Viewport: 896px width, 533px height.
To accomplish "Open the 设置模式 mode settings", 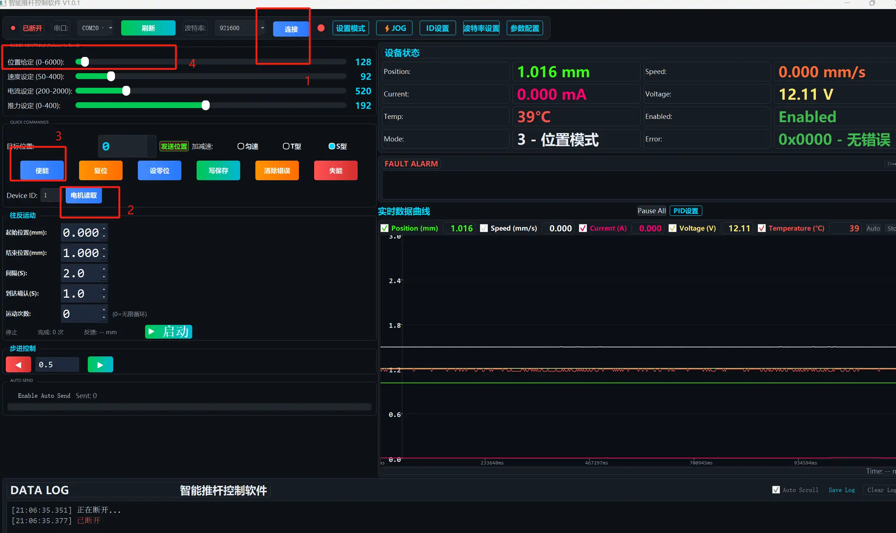I will tap(351, 28).
